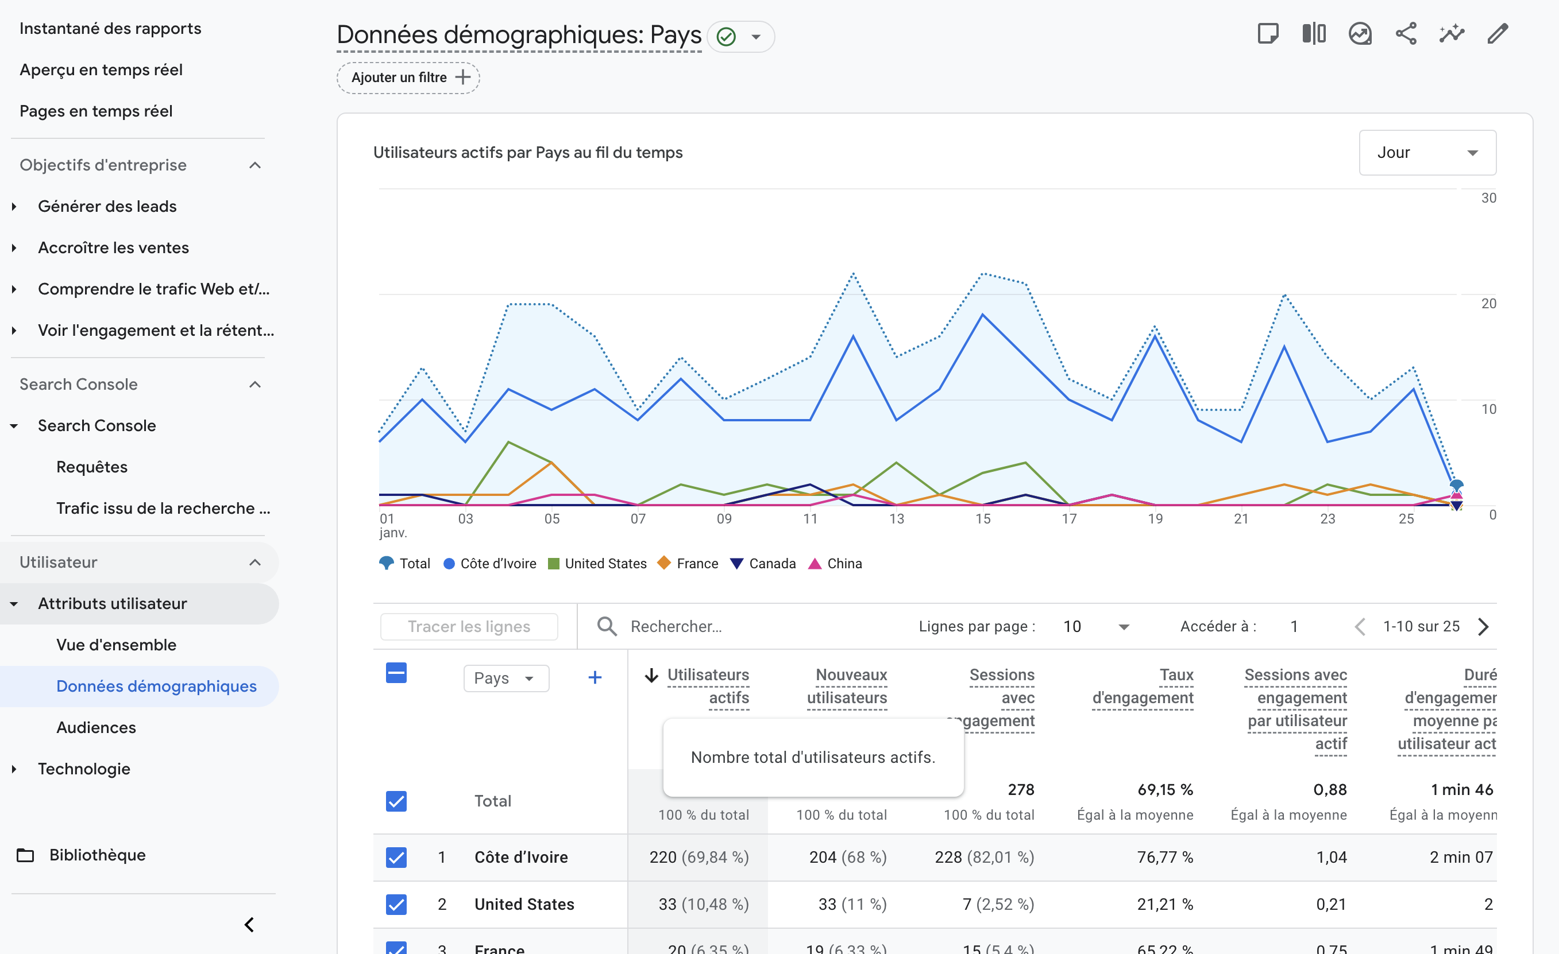Open the Pays dimension selector

click(505, 678)
